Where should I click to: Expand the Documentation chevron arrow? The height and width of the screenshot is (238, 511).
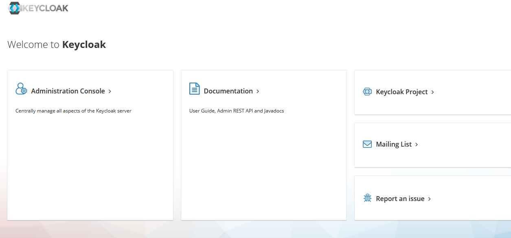pos(257,91)
